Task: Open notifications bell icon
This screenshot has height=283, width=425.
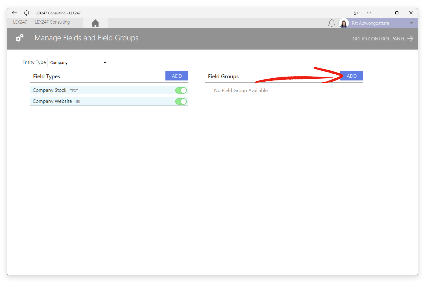Action: [332, 23]
